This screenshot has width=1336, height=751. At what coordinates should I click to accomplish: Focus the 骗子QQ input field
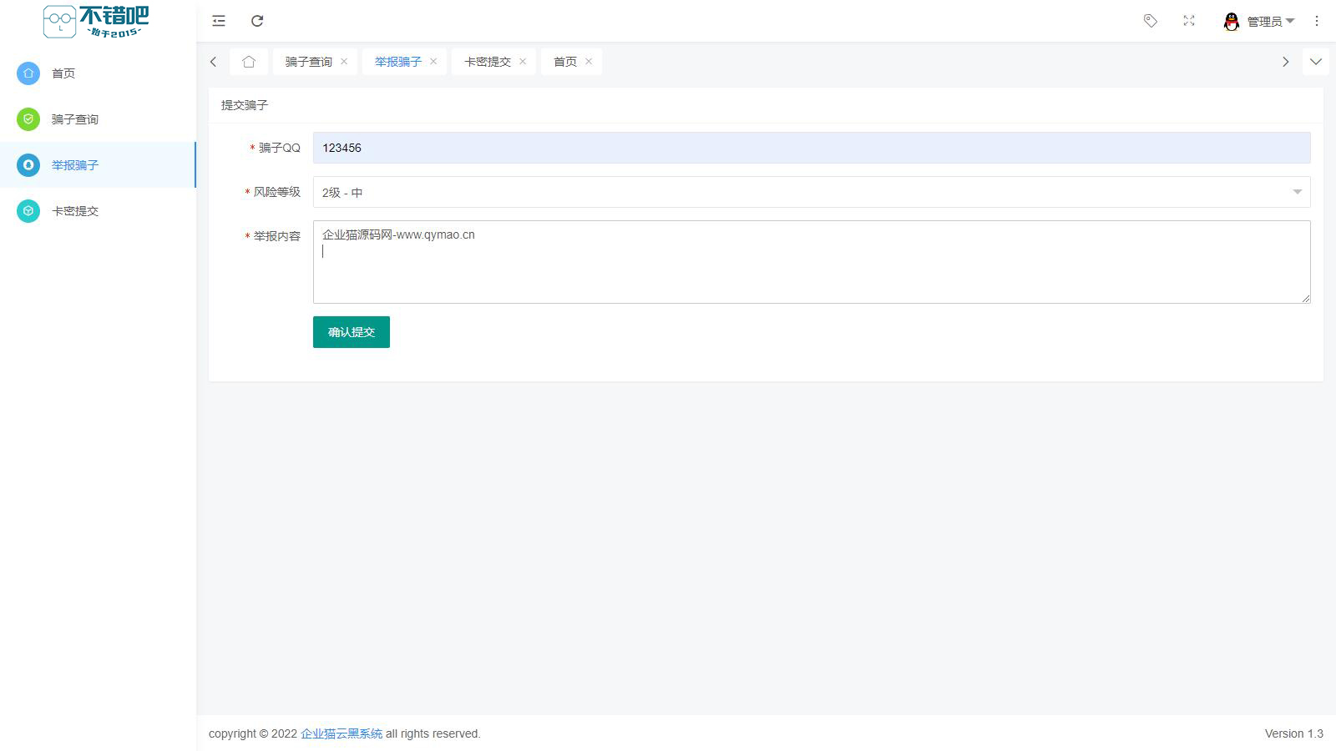812,148
